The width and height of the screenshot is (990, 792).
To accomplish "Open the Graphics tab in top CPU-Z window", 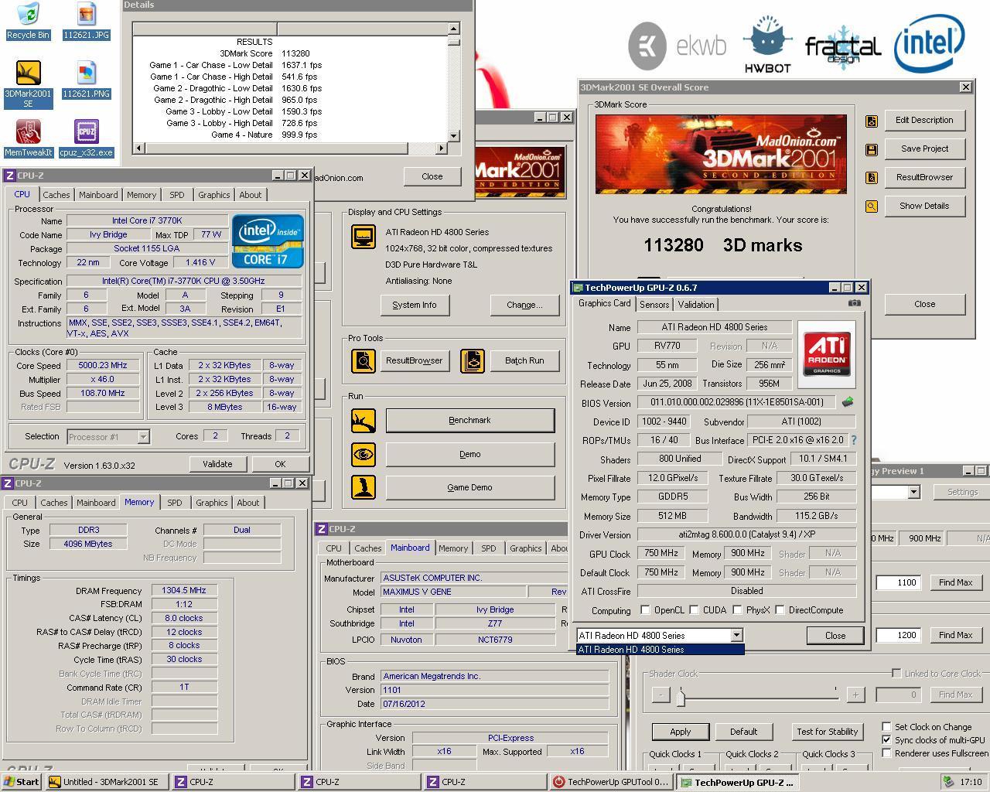I will (213, 195).
